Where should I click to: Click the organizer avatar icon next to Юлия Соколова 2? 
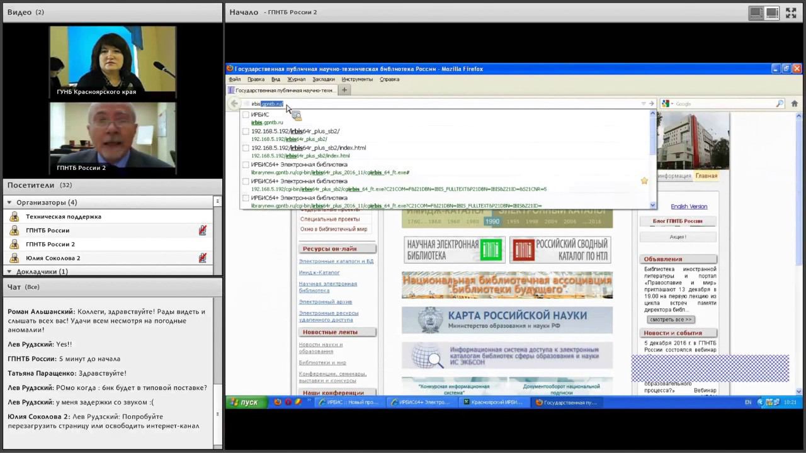click(14, 258)
